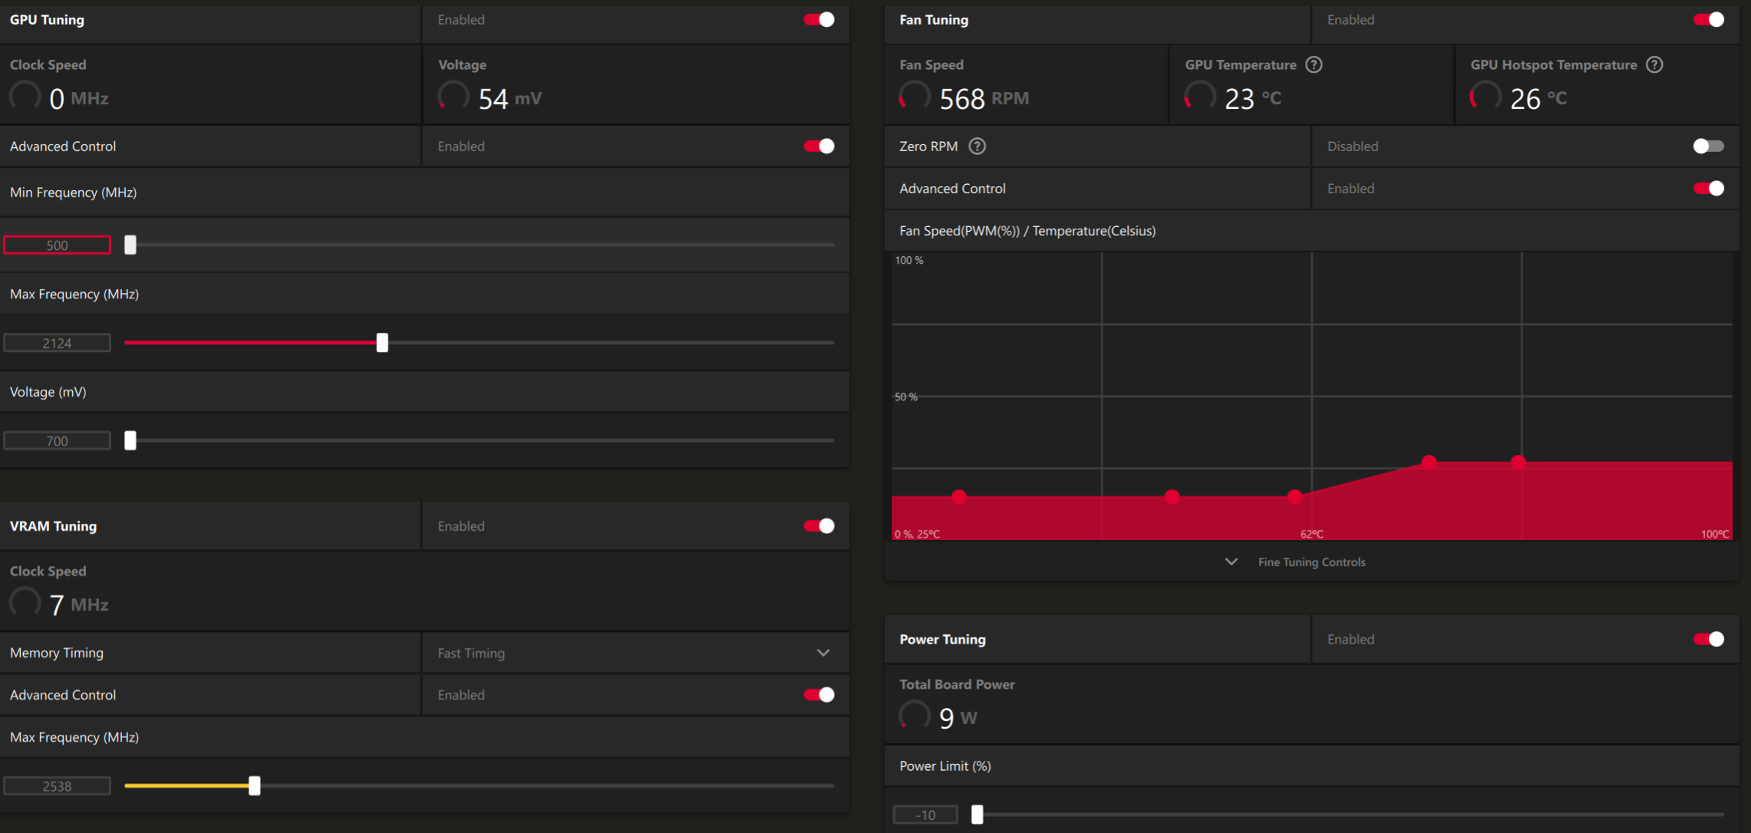
Task: Click the third fan curve point
Action: click(x=1295, y=497)
